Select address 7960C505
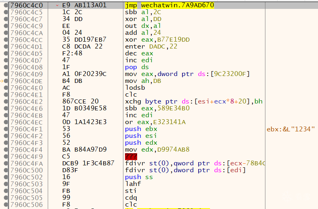The width and height of the screenshot is (318, 209). point(26,198)
